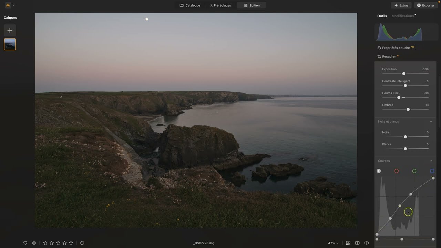Click the Exposition value -0.39

tap(425, 69)
